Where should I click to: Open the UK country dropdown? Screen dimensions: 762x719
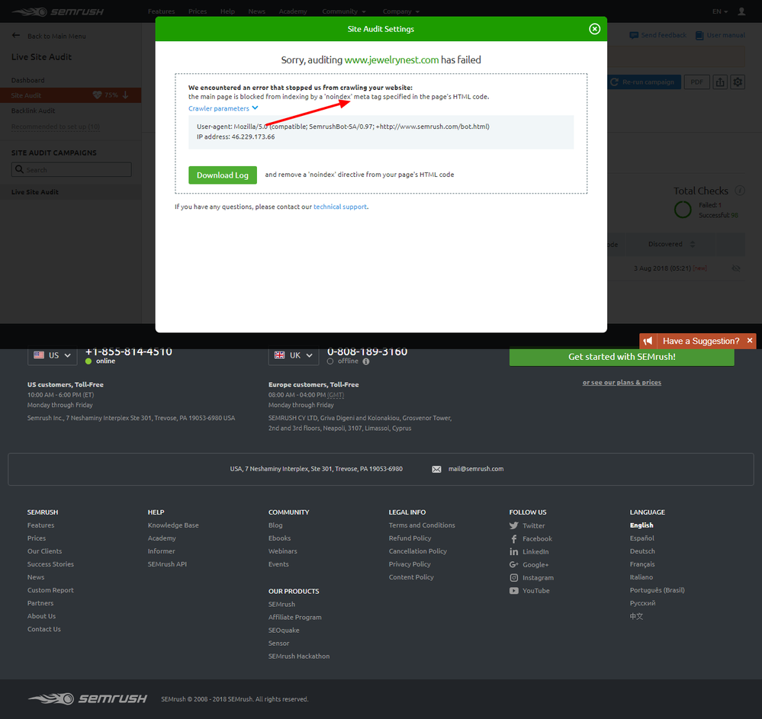click(293, 355)
